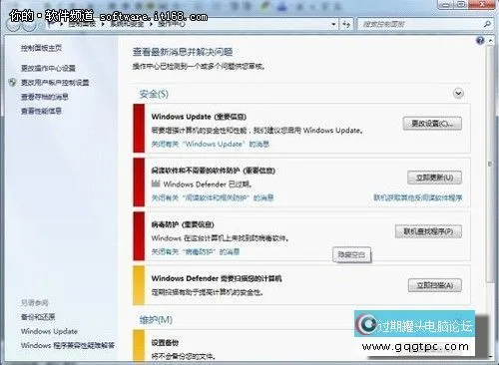The image size is (499, 365).
Task: Open 联机获取其他反间谍软件程序 link
Action: (418, 197)
